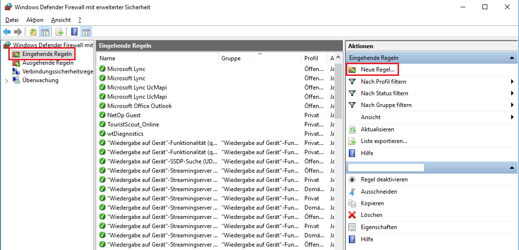Click the Export list toolbar icon
519x250 pixels.
click(x=60, y=32)
